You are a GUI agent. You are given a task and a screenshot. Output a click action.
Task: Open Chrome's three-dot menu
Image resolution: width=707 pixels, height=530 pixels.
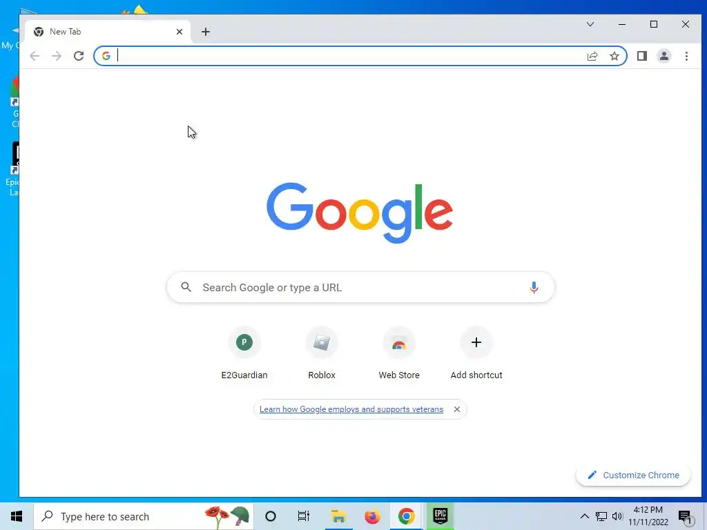(x=686, y=56)
